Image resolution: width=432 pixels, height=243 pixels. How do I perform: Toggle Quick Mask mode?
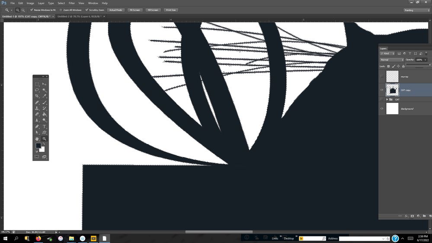(x=37, y=157)
